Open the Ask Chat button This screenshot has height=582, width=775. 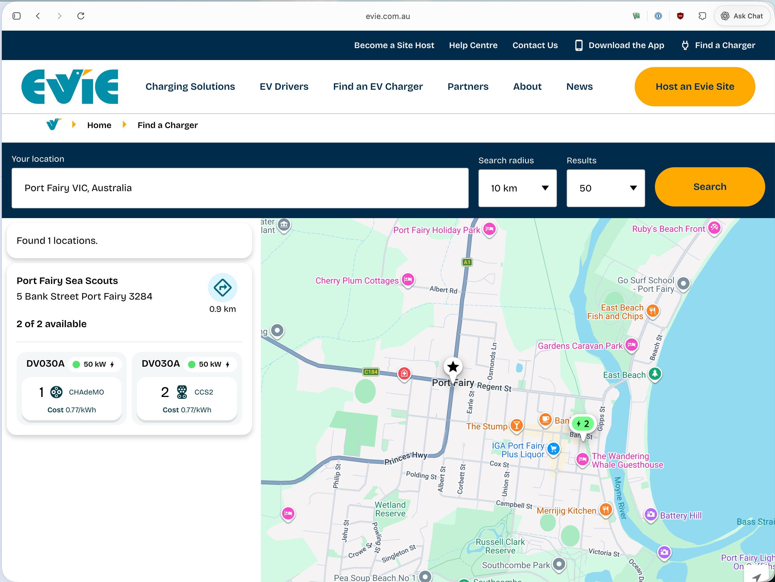742,16
